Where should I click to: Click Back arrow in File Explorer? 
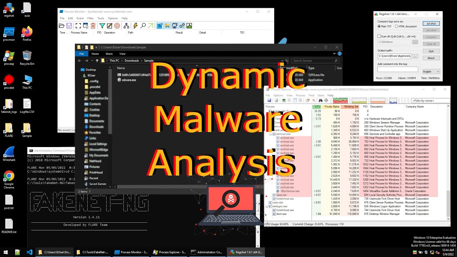click(x=80, y=61)
